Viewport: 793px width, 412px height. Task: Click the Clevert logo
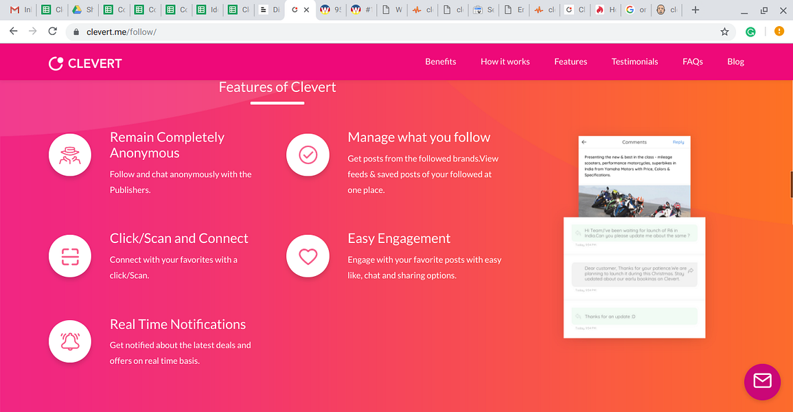85,63
